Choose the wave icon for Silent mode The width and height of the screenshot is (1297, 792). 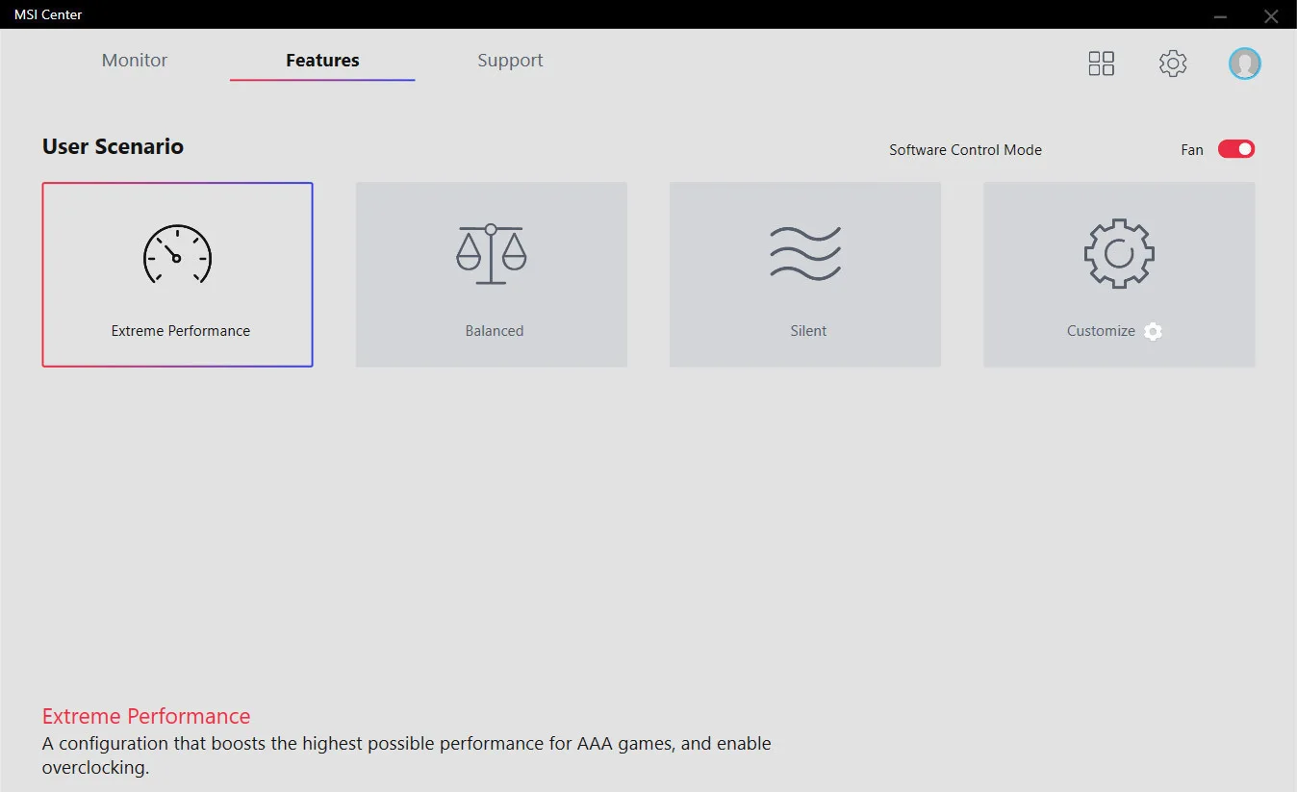click(805, 254)
